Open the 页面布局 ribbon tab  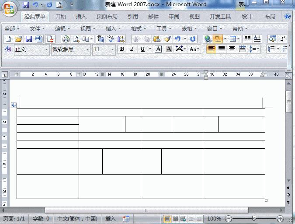(107, 17)
